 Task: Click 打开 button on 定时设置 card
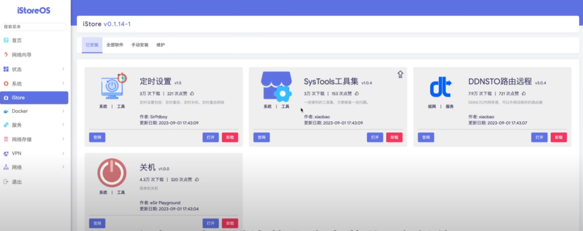tap(211, 137)
